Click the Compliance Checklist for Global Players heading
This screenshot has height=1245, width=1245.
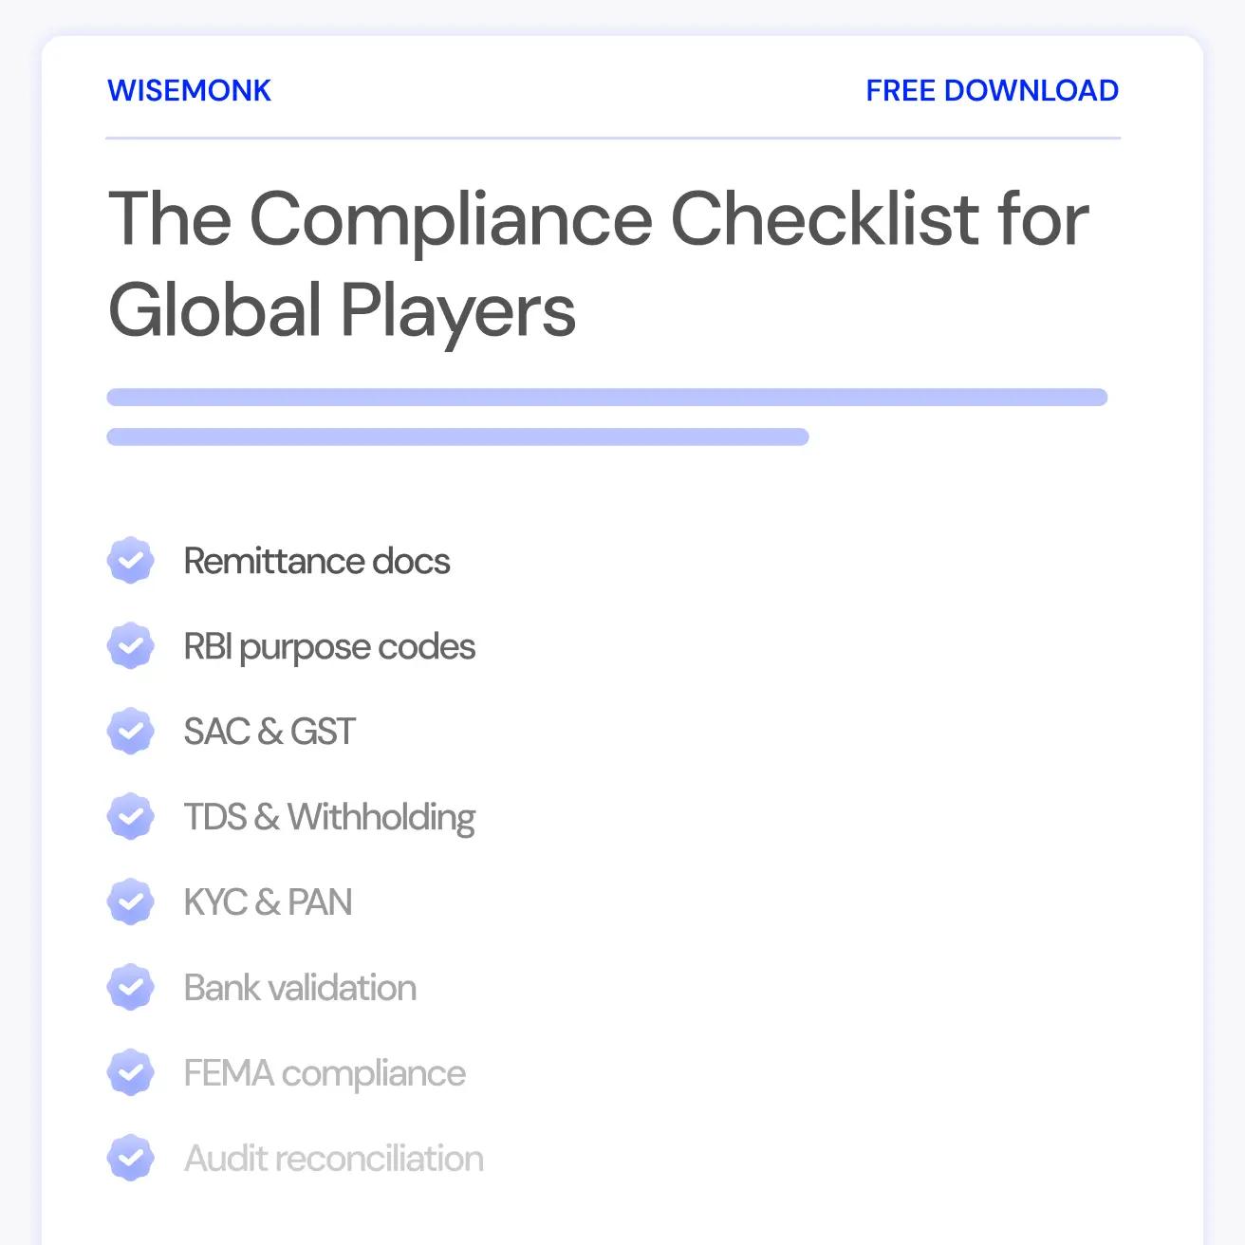[x=599, y=264]
